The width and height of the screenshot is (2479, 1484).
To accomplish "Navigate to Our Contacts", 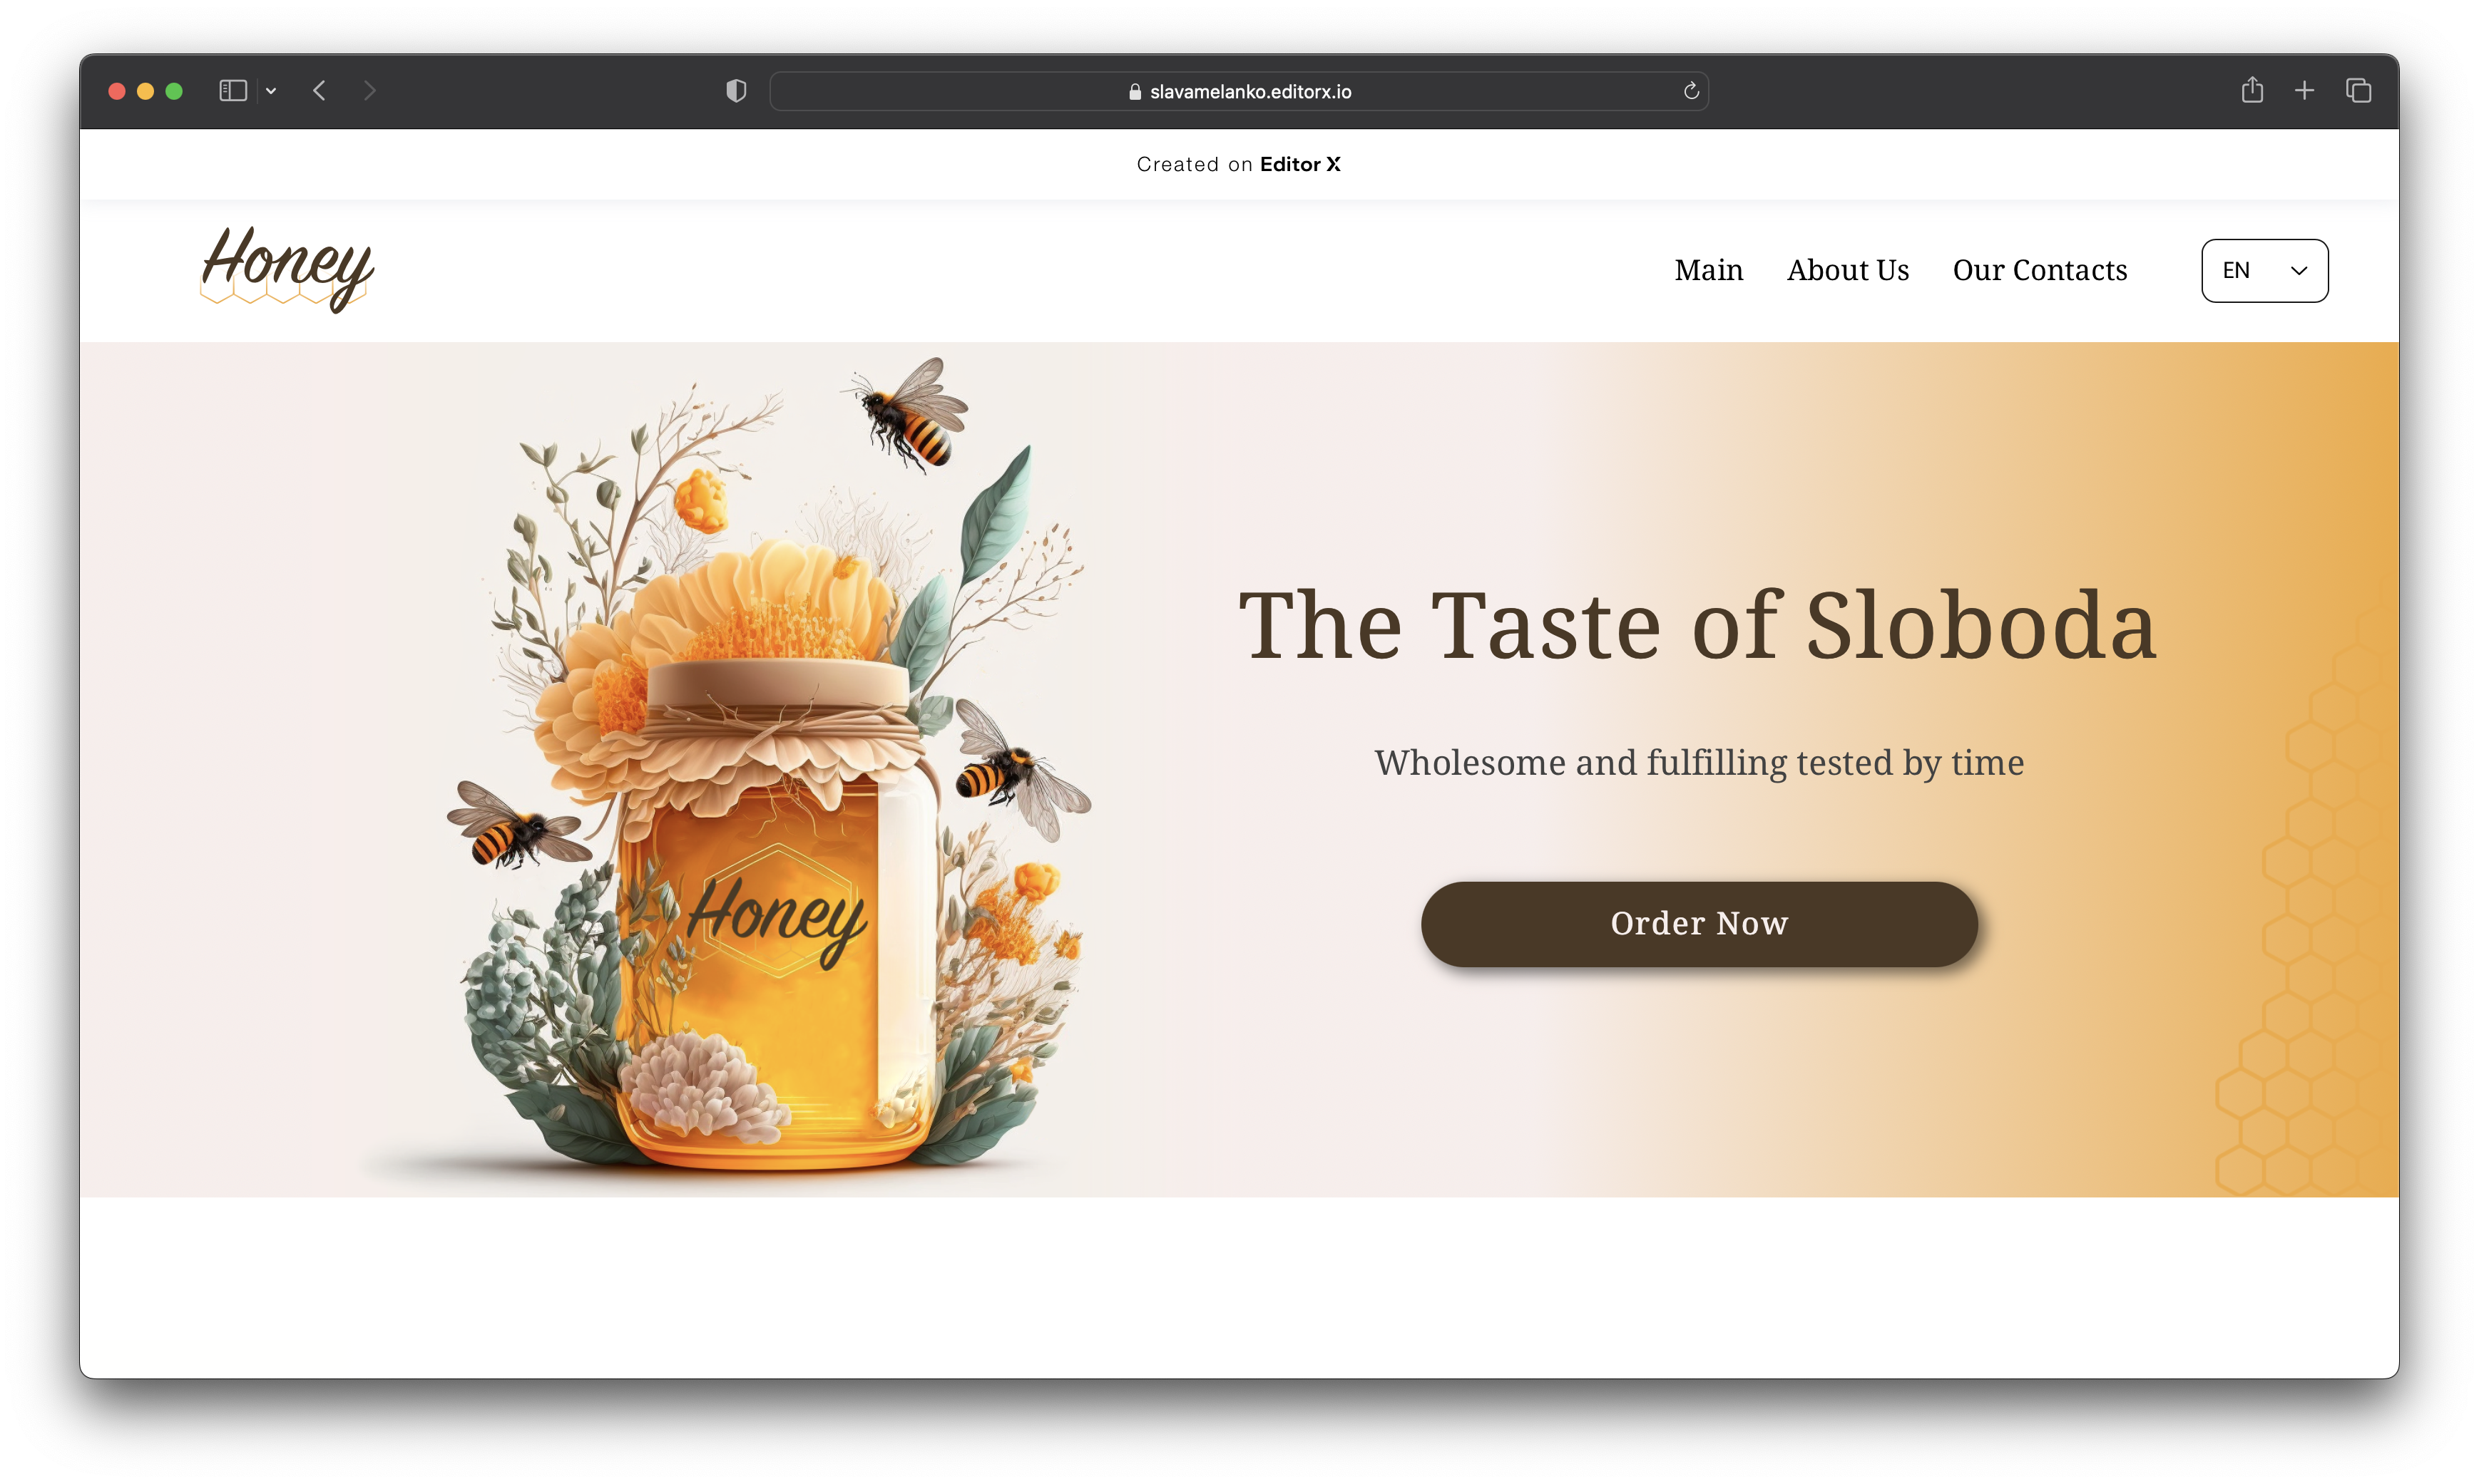I will [x=2040, y=270].
